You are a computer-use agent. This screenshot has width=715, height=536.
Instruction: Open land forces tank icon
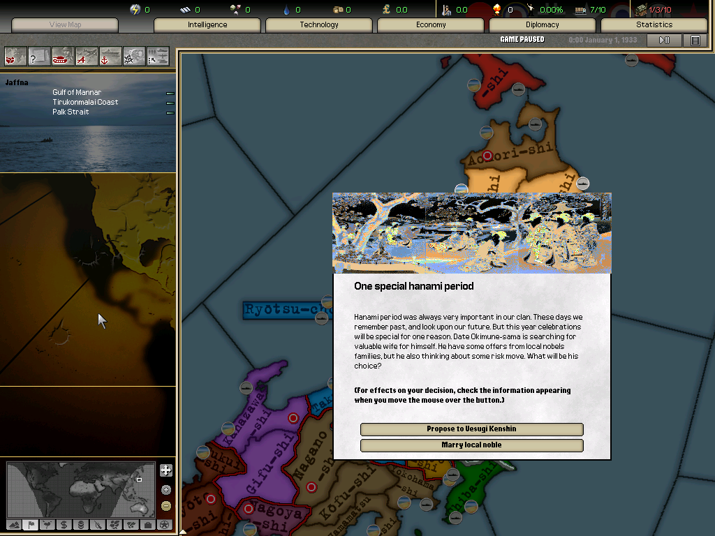pos(63,57)
